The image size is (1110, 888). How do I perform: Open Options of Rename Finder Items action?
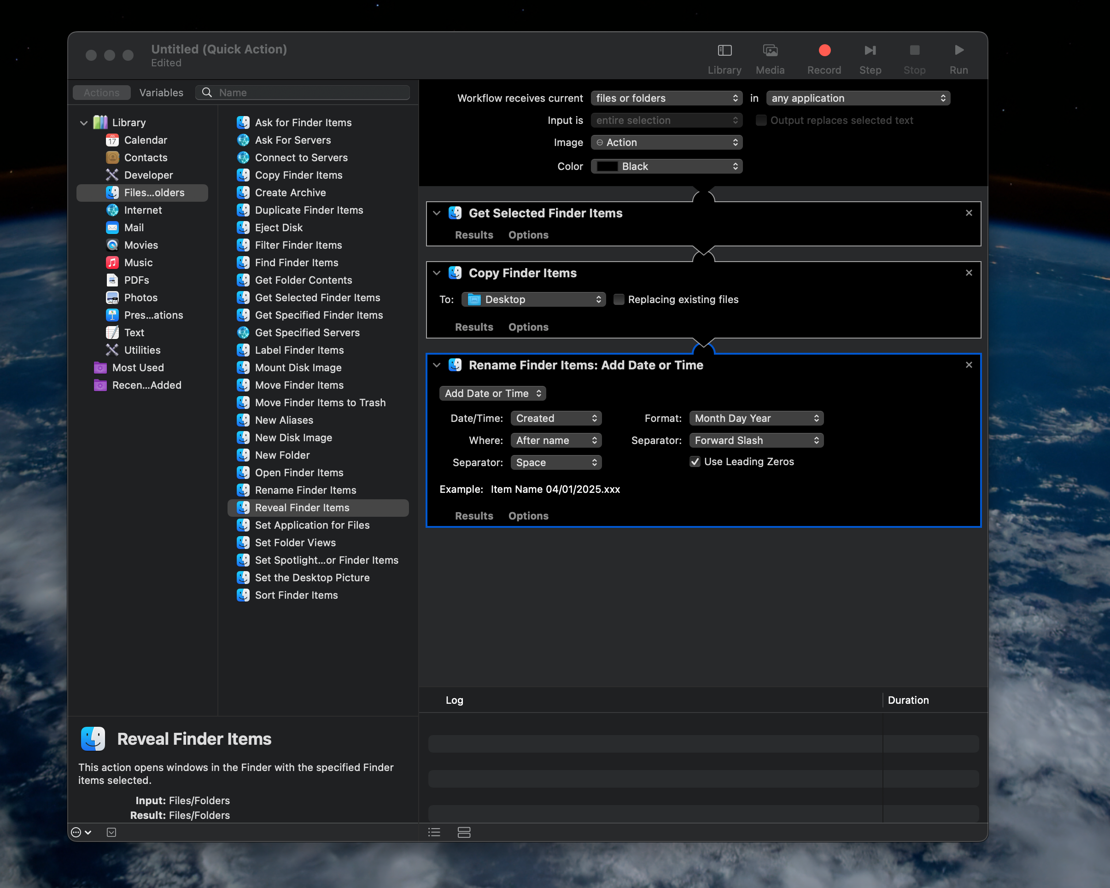point(528,516)
